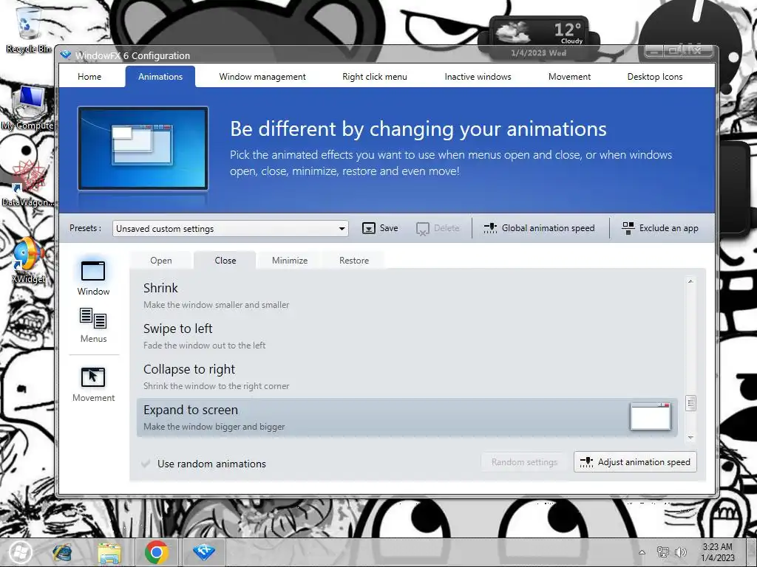Select the Window category icon
This screenshot has width=757, height=567.
93,271
